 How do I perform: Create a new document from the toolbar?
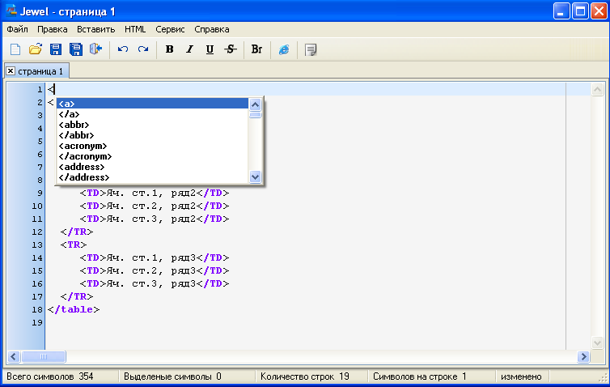15,49
